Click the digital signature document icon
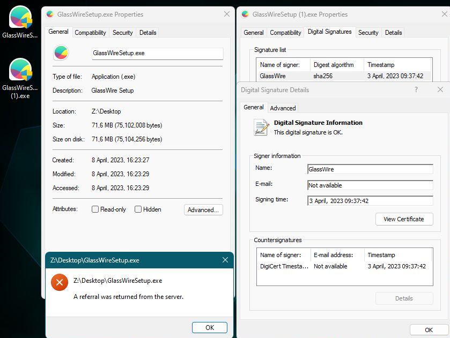 (261, 127)
